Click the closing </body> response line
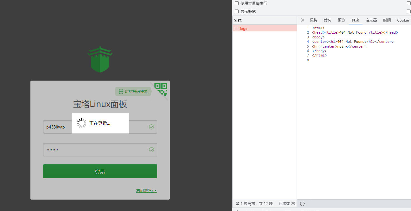 [x=319, y=51]
